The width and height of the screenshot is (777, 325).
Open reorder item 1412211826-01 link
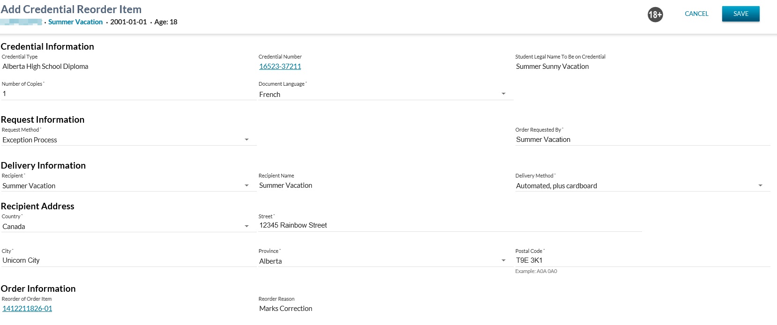27,309
